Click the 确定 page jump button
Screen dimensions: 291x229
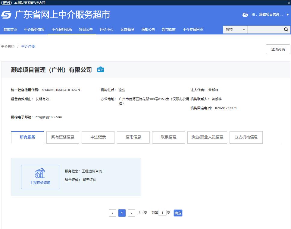[178, 213]
